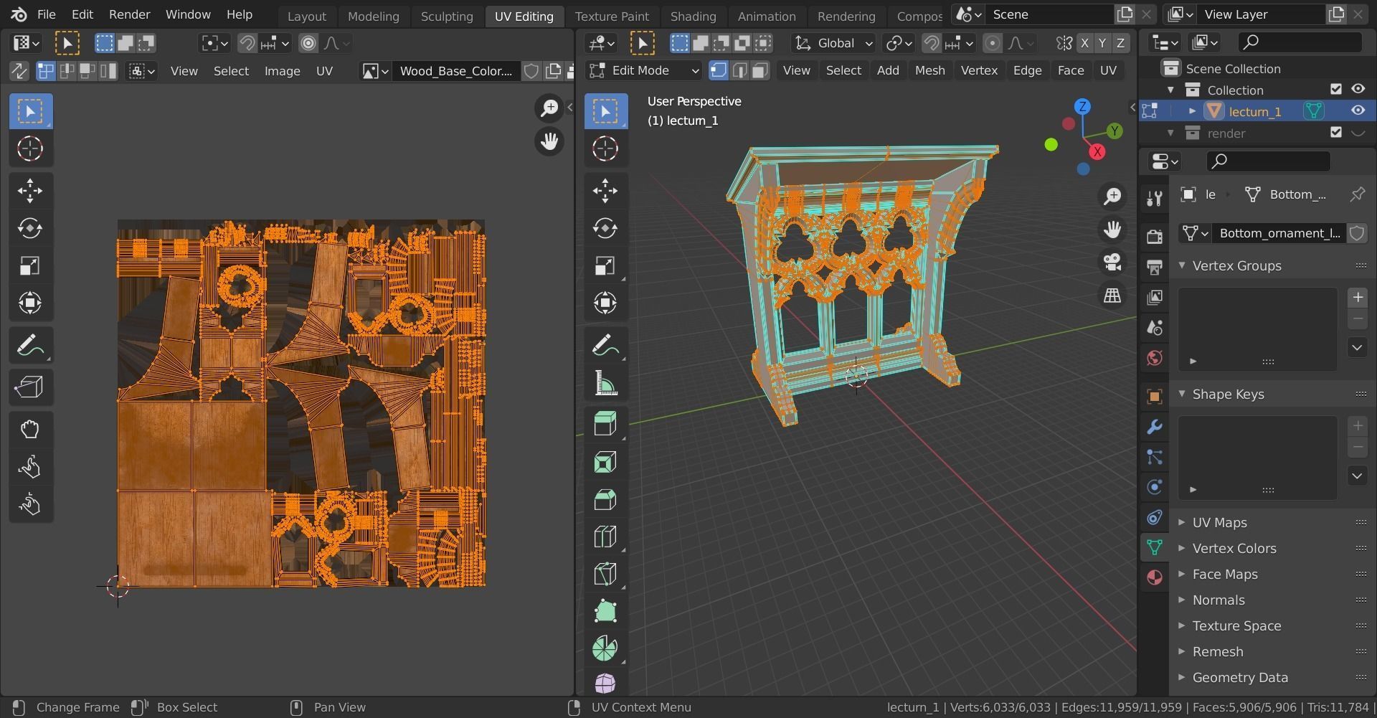Viewport: 1377px width, 718px height.
Task: Select the Spin tool
Action: point(605,648)
